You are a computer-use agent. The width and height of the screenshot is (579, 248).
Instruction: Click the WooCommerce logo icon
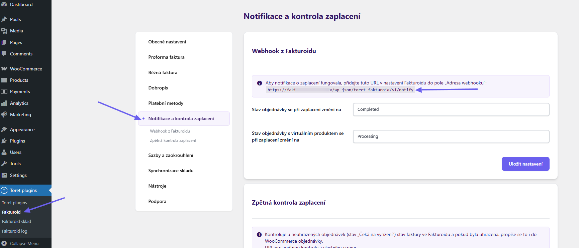point(4,69)
